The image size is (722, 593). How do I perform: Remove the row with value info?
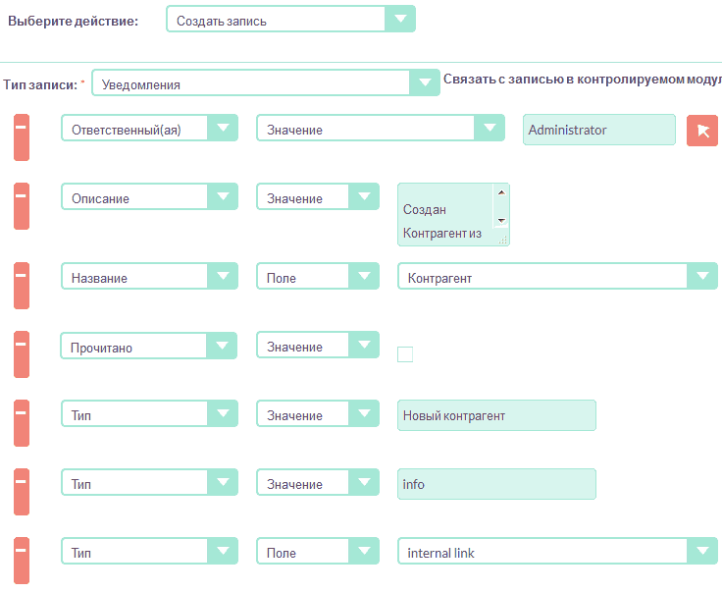tap(21, 491)
